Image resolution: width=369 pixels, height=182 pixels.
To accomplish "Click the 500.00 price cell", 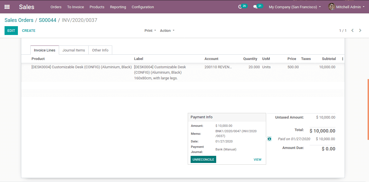I will (x=293, y=67).
